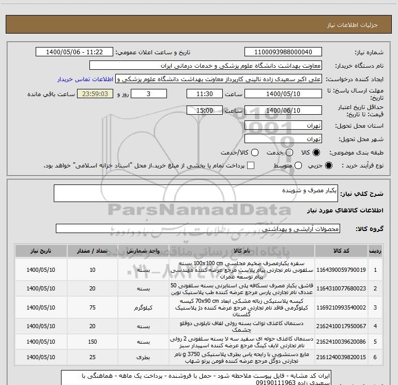The image size is (398, 385).
Task: Click the notes box with phone 09190111963
Action: pyautogui.click(x=196, y=378)
